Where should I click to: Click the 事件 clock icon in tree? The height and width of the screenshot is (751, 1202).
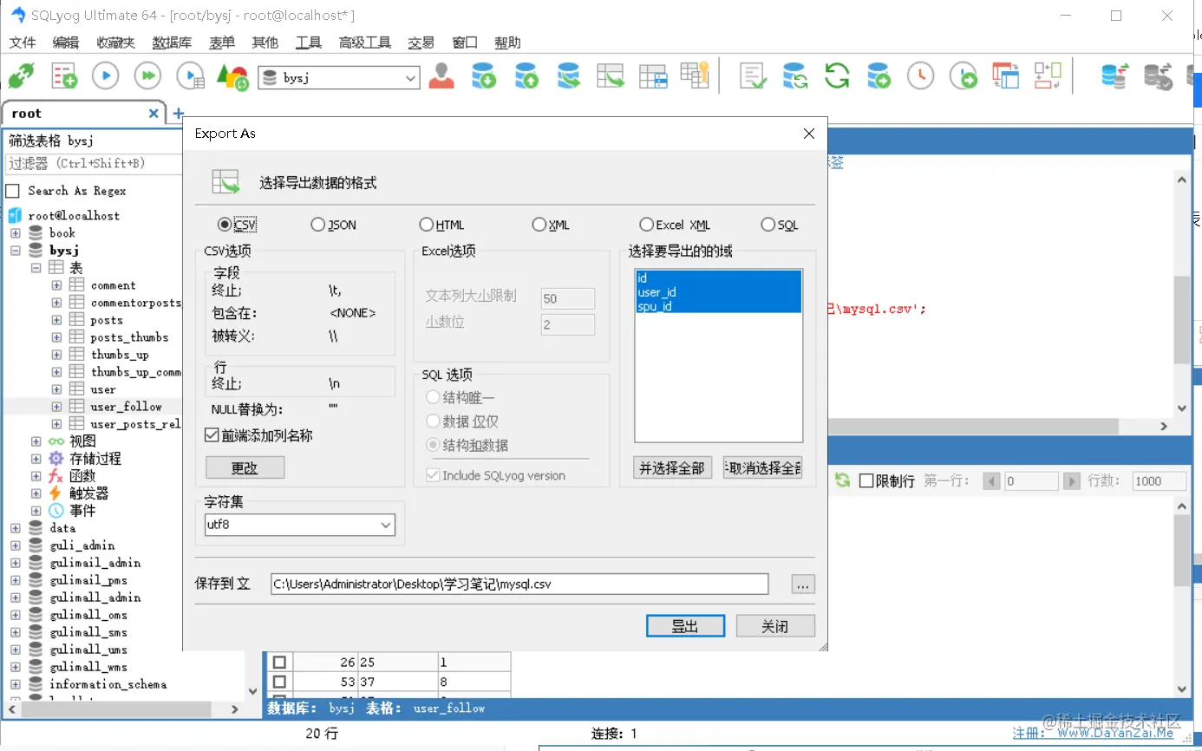coord(56,511)
